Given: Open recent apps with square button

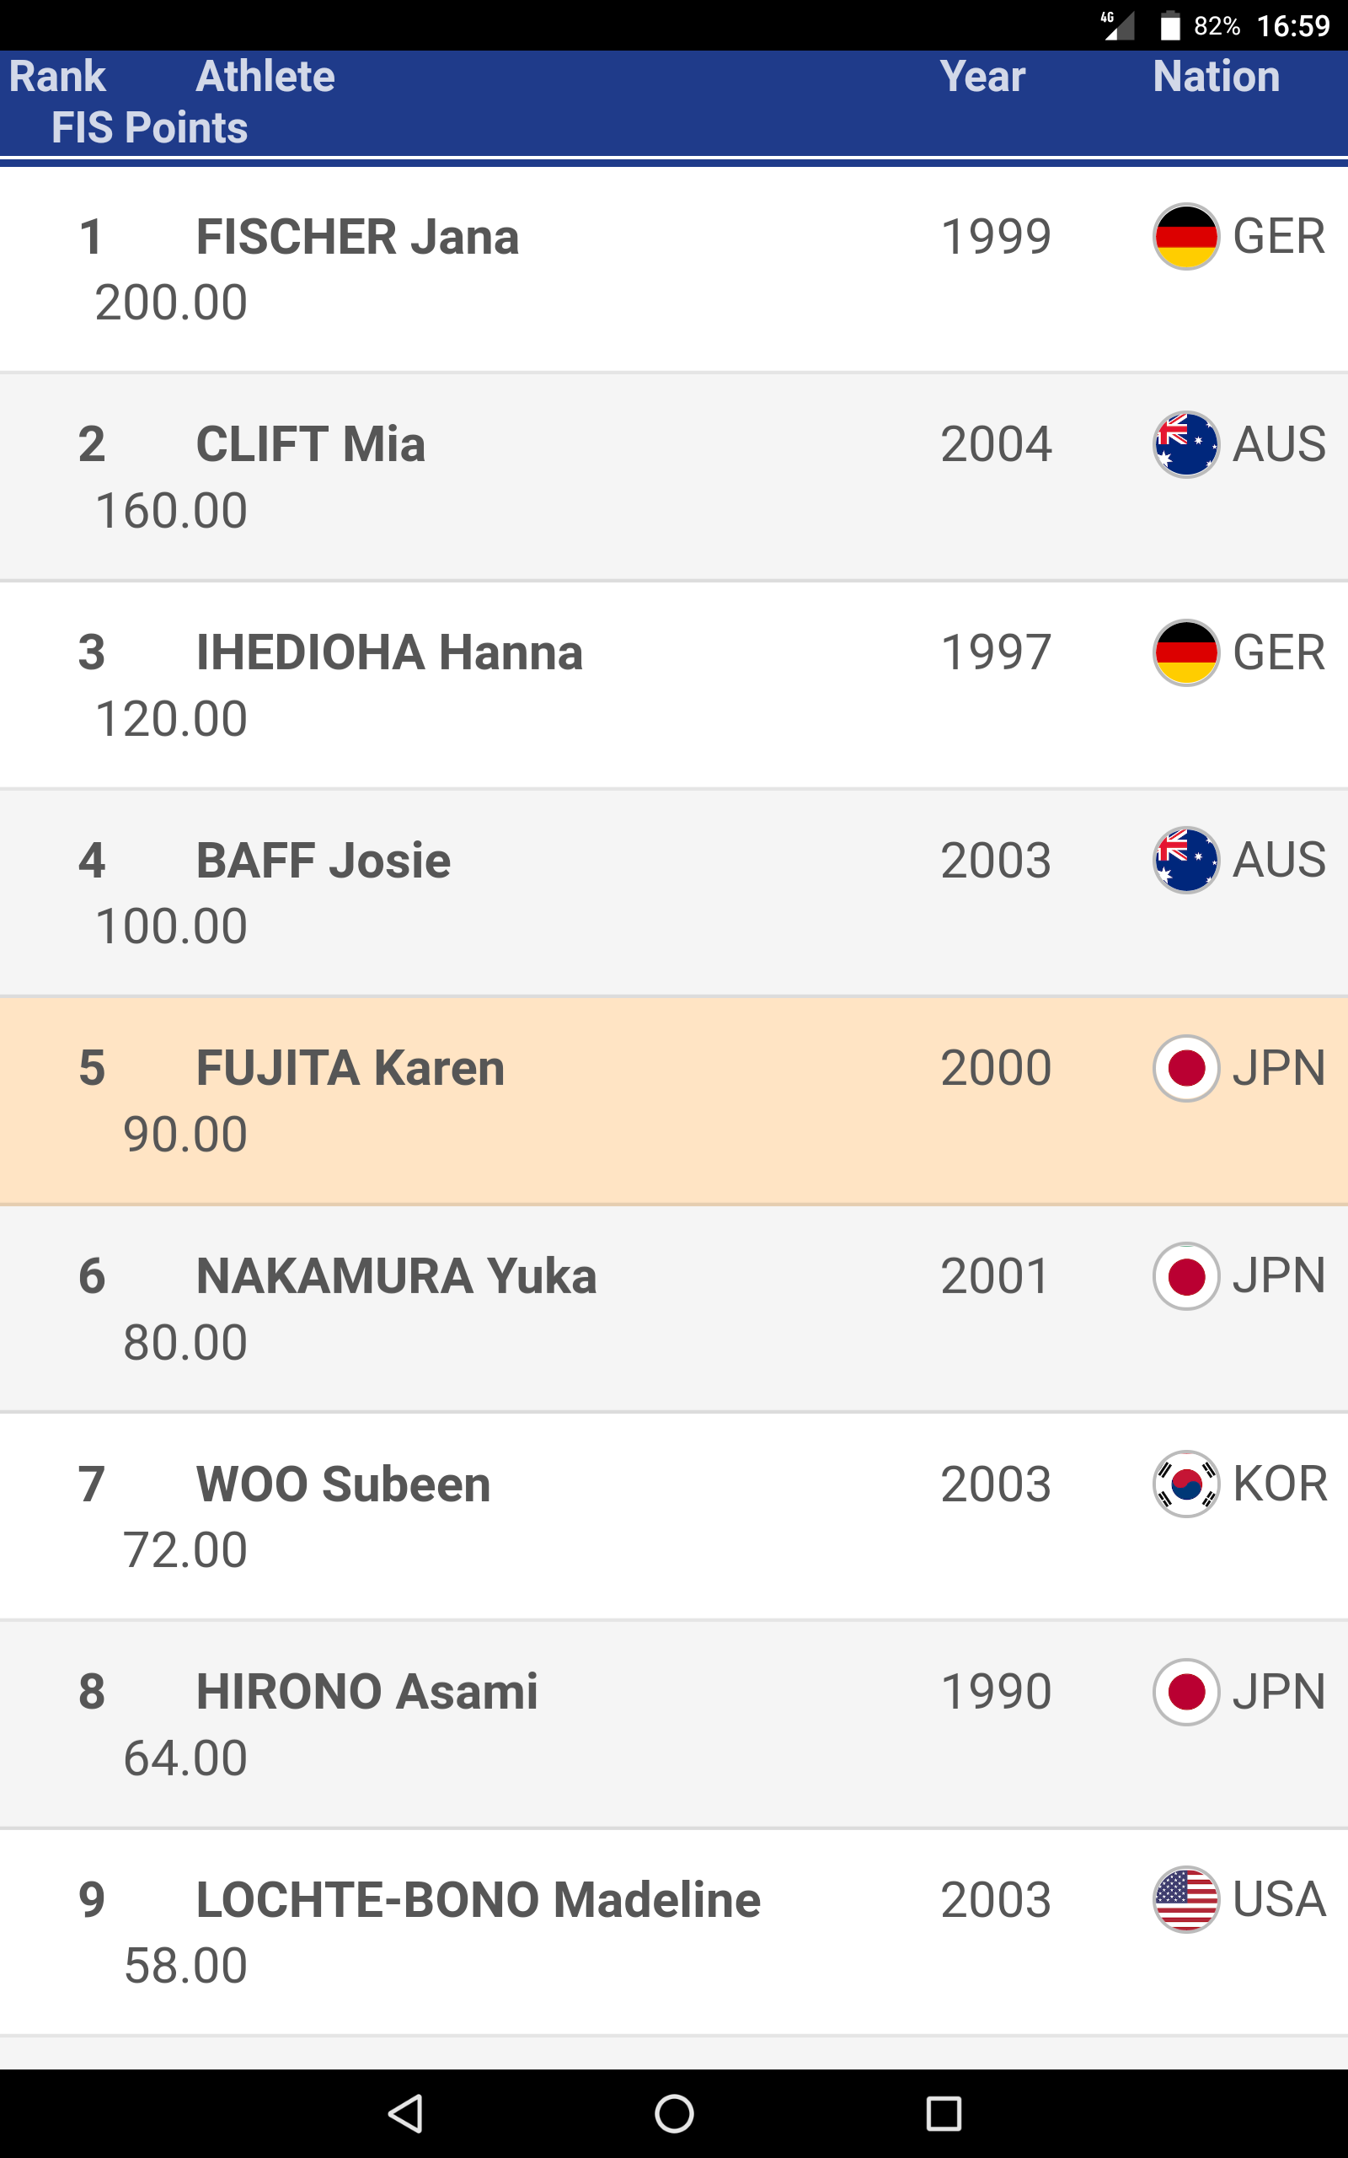Looking at the screenshot, I should [x=944, y=2113].
